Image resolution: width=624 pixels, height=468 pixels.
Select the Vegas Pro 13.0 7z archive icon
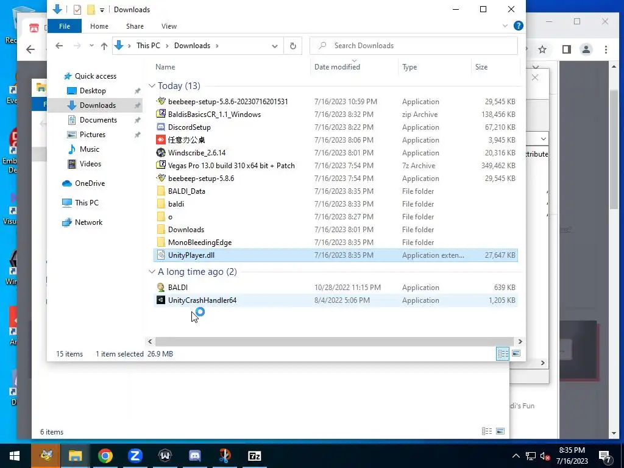tap(161, 166)
